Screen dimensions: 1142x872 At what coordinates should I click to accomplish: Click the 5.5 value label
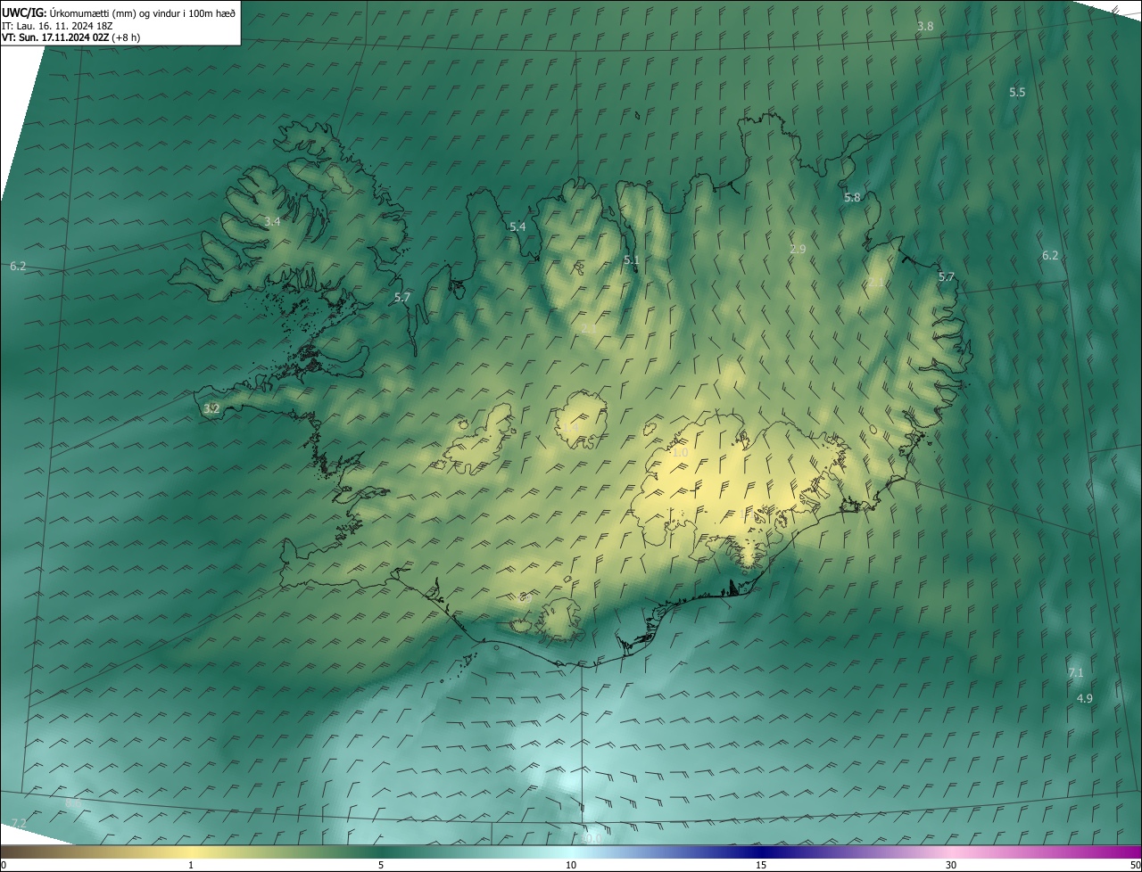click(x=1017, y=92)
